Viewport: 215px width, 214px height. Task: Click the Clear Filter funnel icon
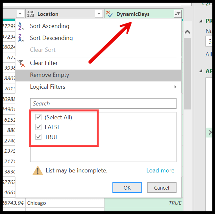coord(21,63)
